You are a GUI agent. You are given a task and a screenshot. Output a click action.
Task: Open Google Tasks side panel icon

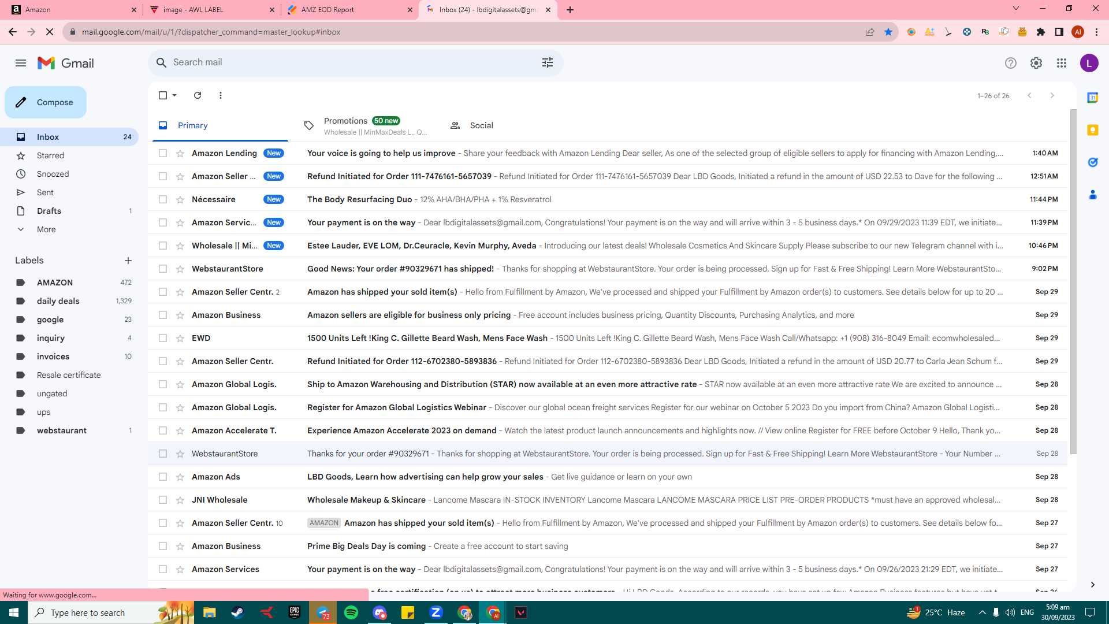[x=1092, y=162]
